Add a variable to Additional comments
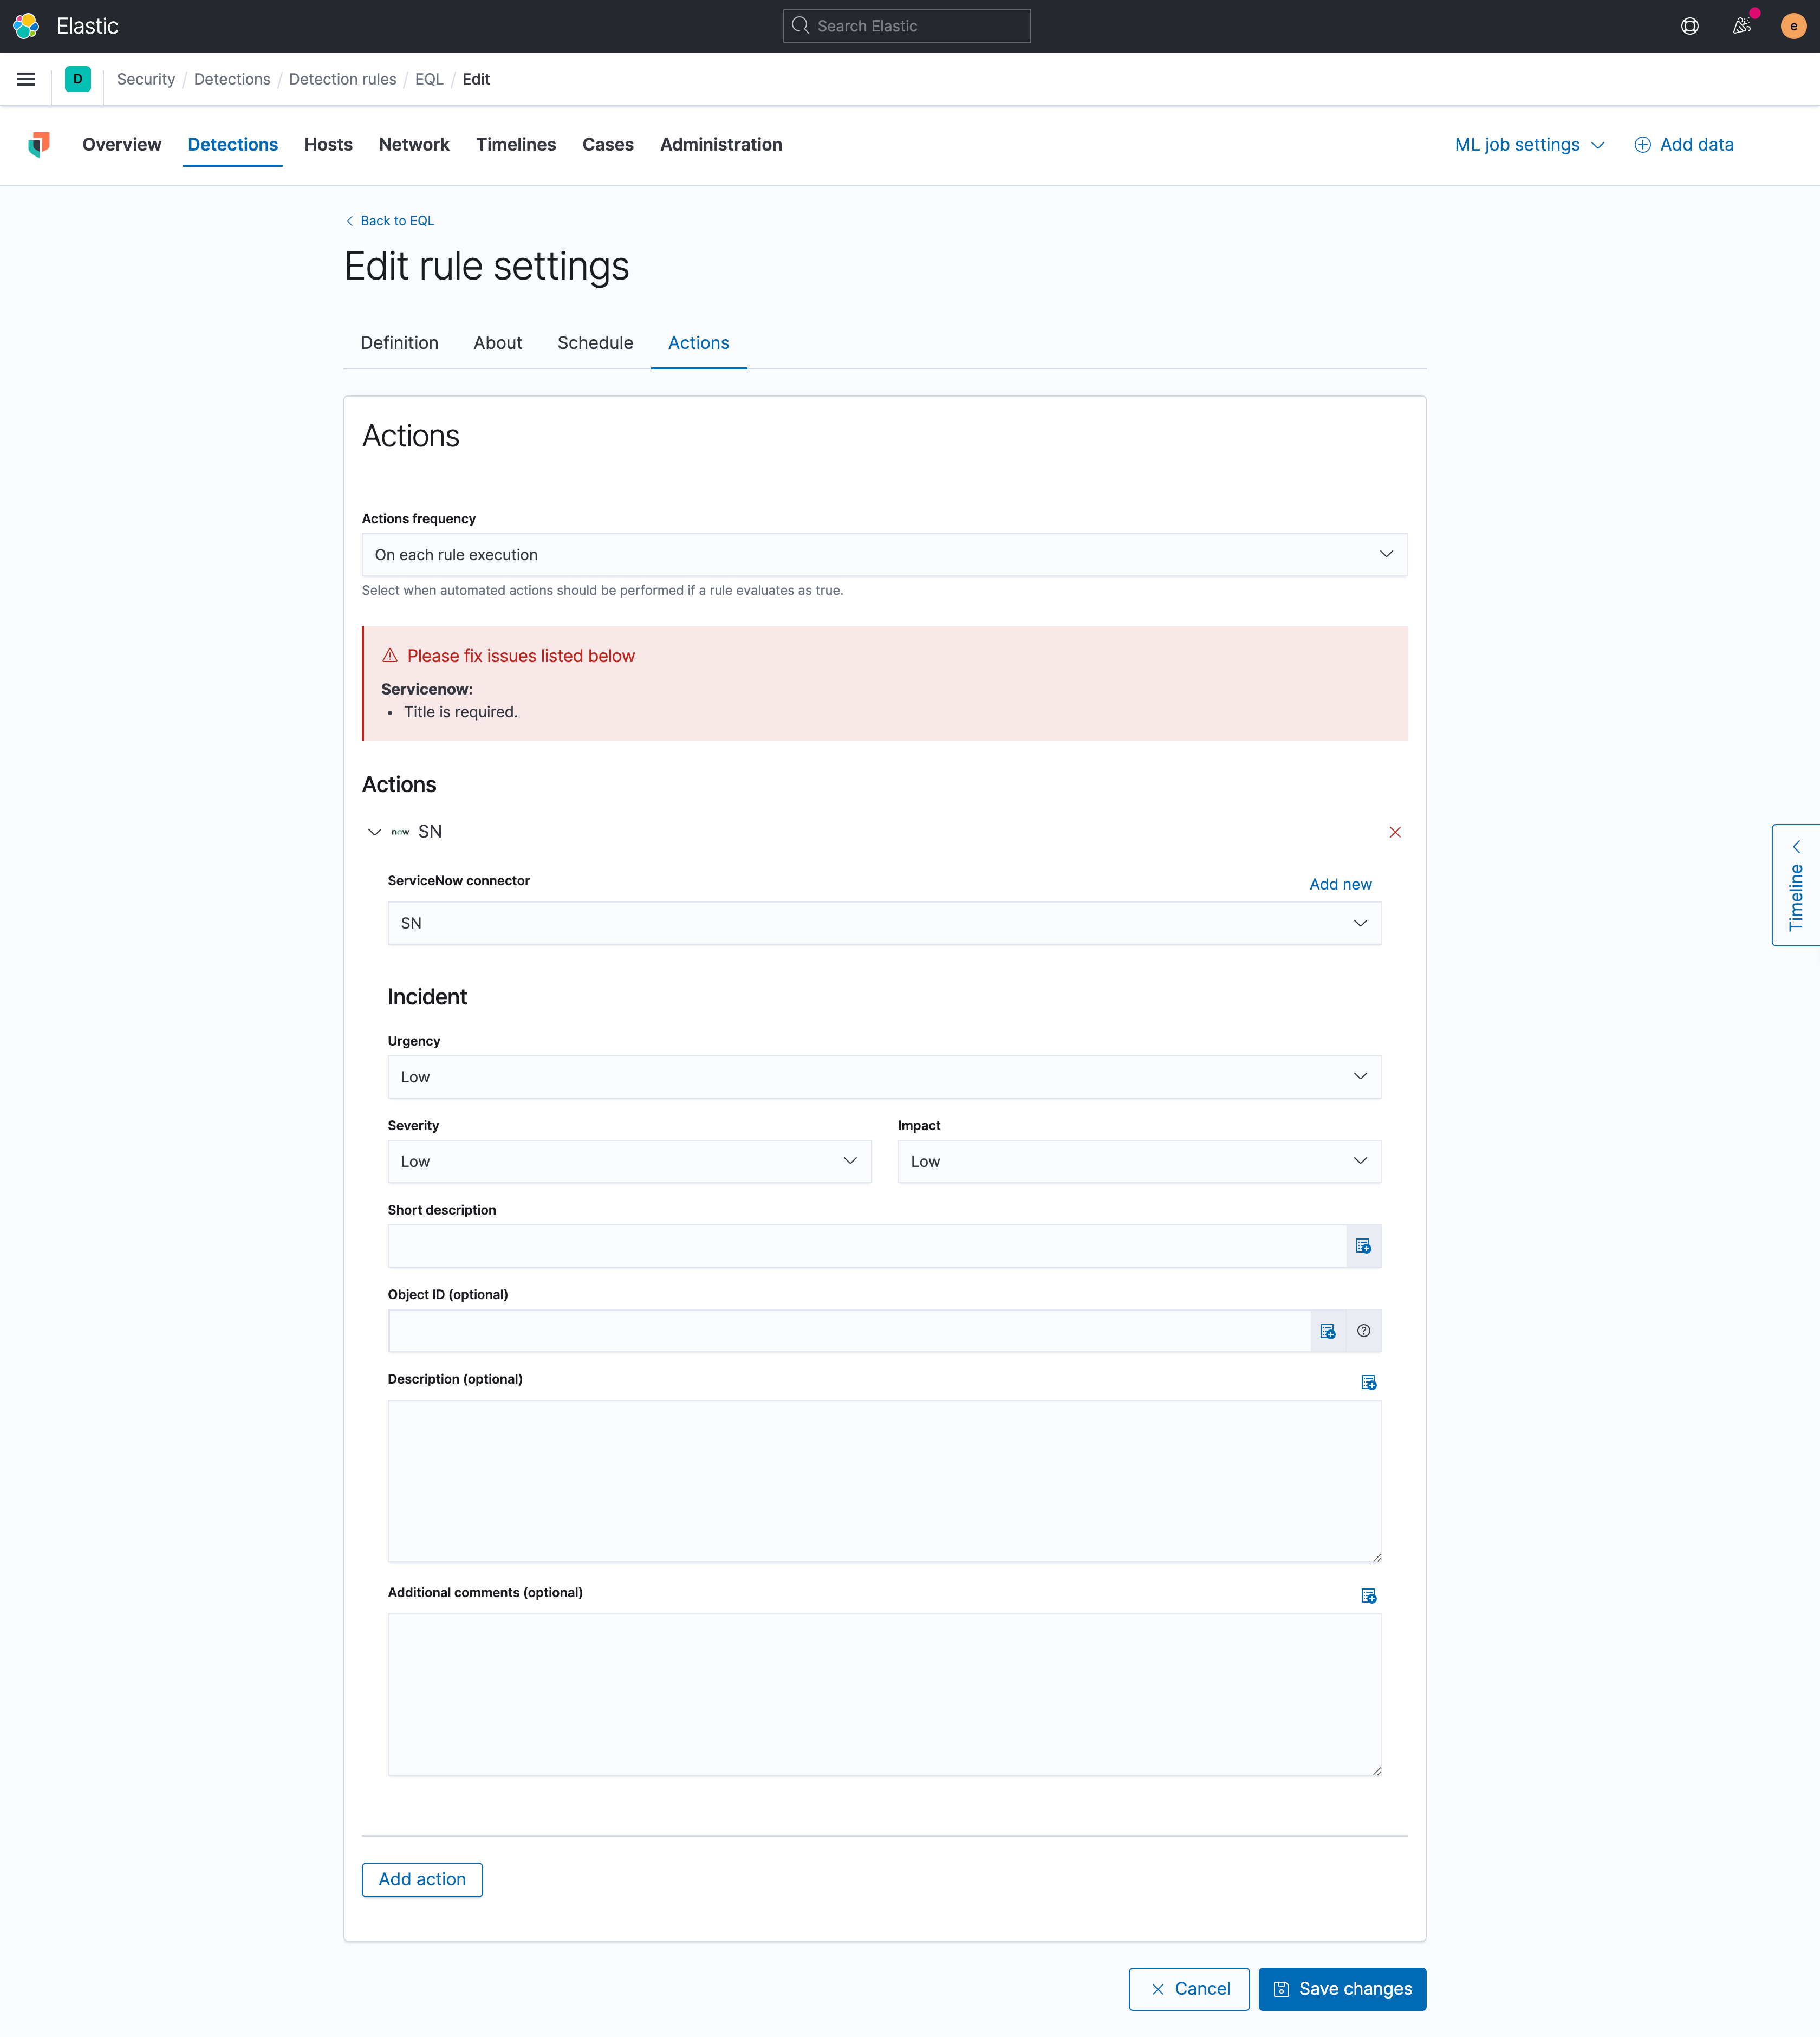 pos(1369,1596)
